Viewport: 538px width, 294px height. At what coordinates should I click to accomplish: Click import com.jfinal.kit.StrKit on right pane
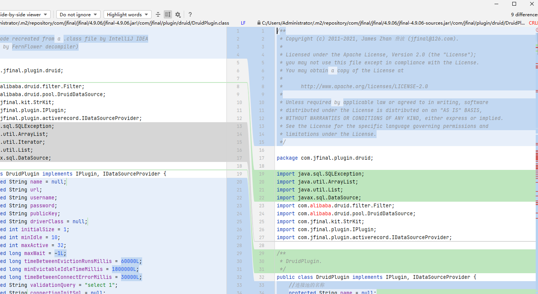tap(320, 221)
